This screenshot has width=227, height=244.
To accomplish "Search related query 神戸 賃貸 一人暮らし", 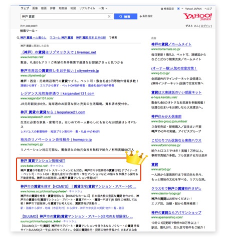I will click(33, 37).
